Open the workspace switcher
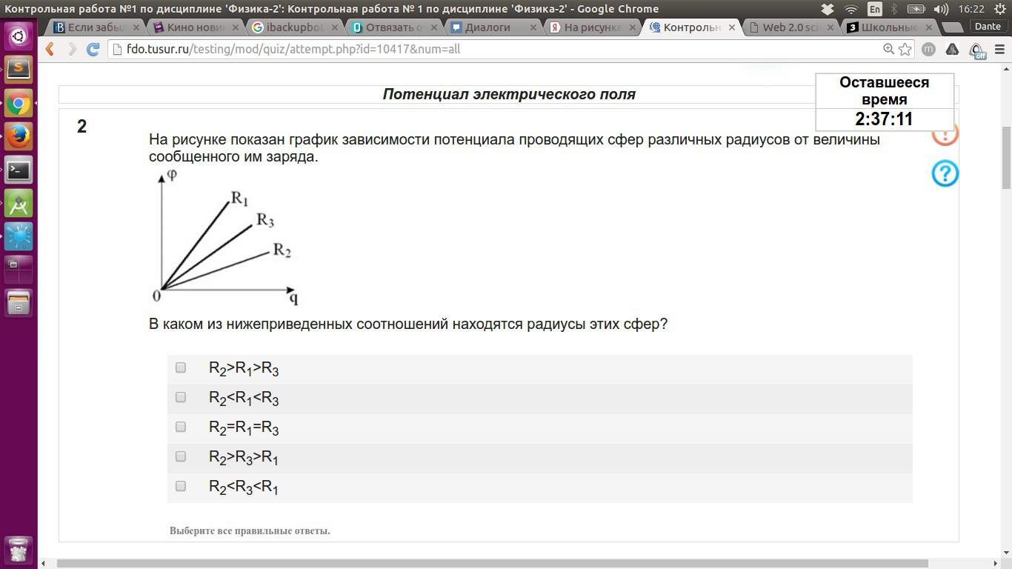The height and width of the screenshot is (569, 1012). (x=19, y=270)
